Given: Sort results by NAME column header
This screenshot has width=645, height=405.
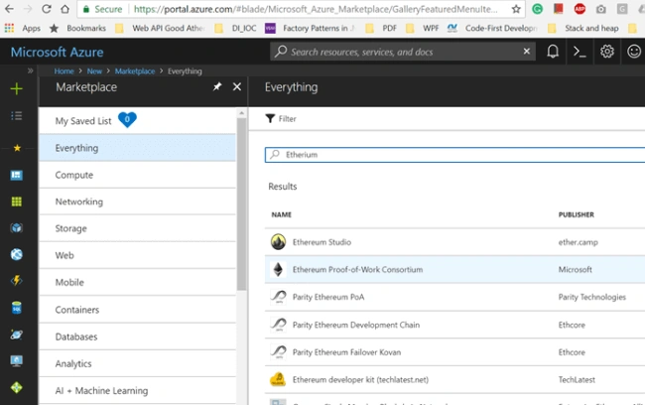Looking at the screenshot, I should pos(282,214).
